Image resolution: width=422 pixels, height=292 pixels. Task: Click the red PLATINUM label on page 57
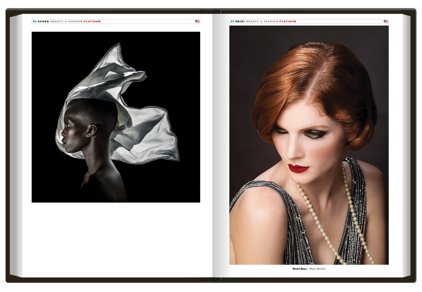tap(288, 21)
